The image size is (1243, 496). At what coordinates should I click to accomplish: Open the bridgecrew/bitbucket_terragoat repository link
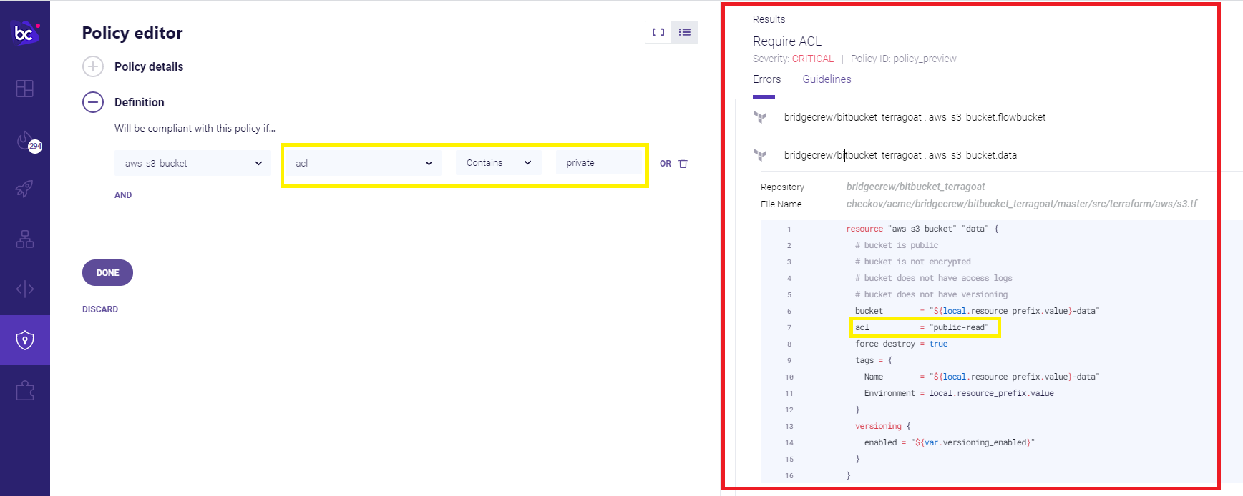tap(915, 187)
